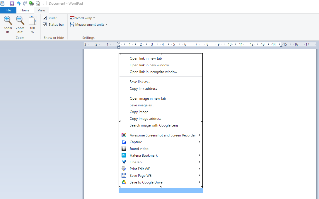
Task: Open the Customize Quick Access Toolbar dropdown
Action: pyautogui.click(x=43, y=4)
